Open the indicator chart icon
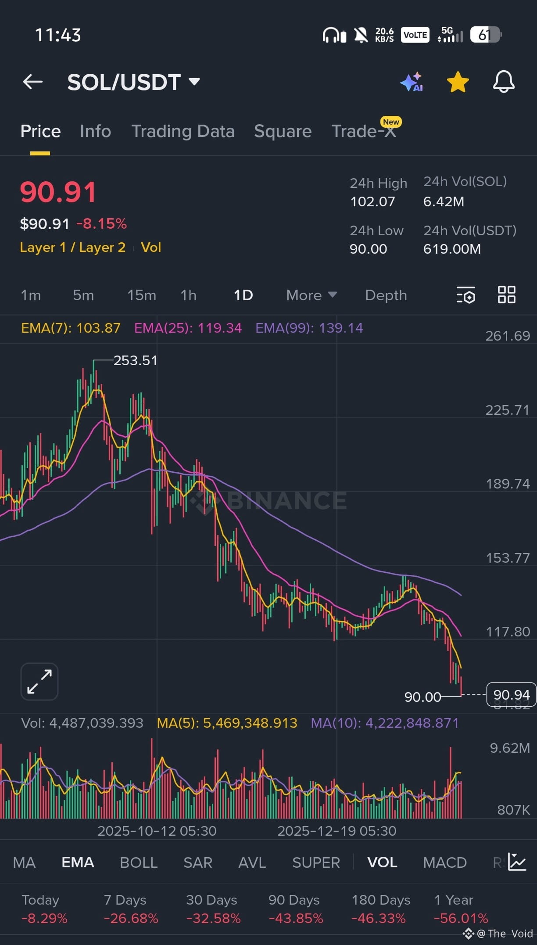Screen dimensions: 537x945 517,862
